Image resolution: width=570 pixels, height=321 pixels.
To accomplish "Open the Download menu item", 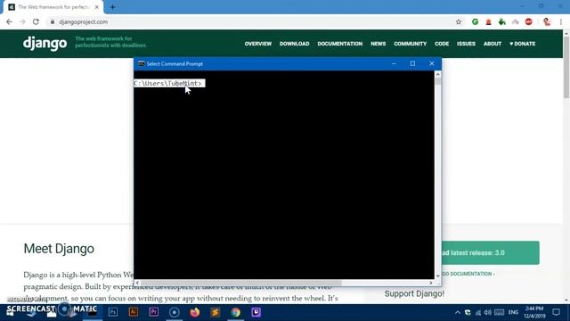I will point(295,44).
